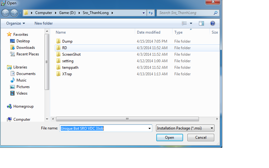This screenshot has height=168, width=269.
Task: Select Desktop in the navigation pane
Action: 23,41
